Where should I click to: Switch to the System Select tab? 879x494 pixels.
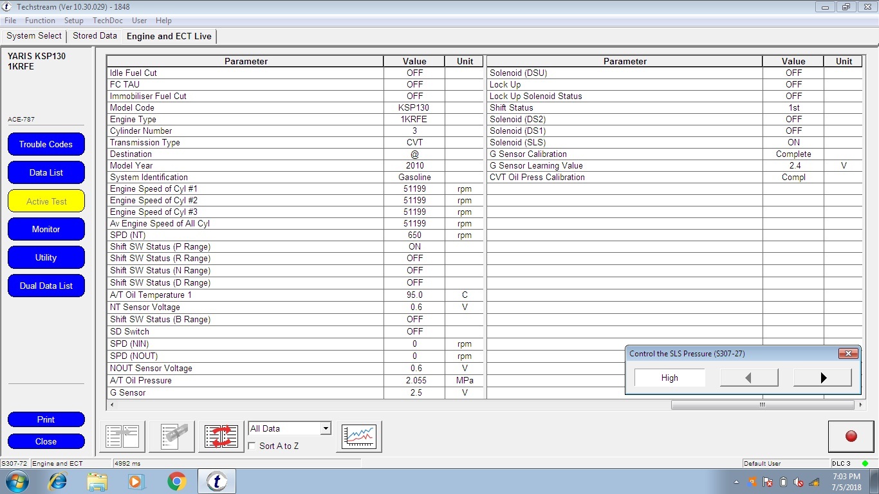(34, 36)
